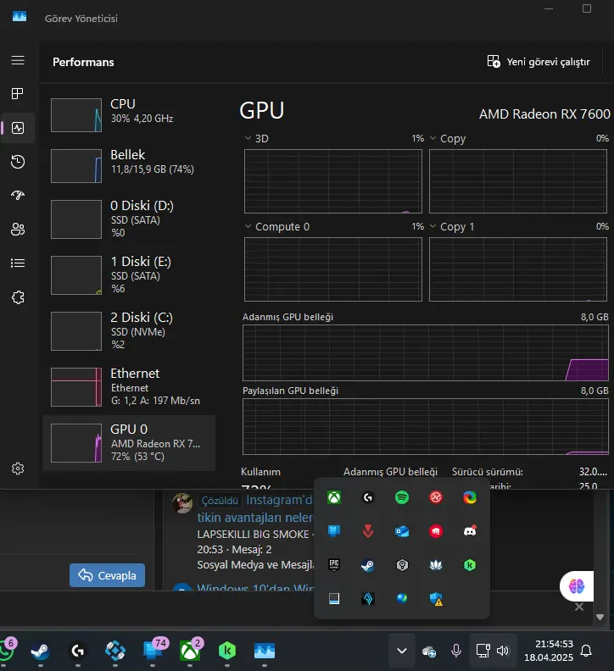Image resolution: width=614 pixels, height=671 pixels.
Task: Open Xbox app from the taskbar
Action: click(x=190, y=651)
